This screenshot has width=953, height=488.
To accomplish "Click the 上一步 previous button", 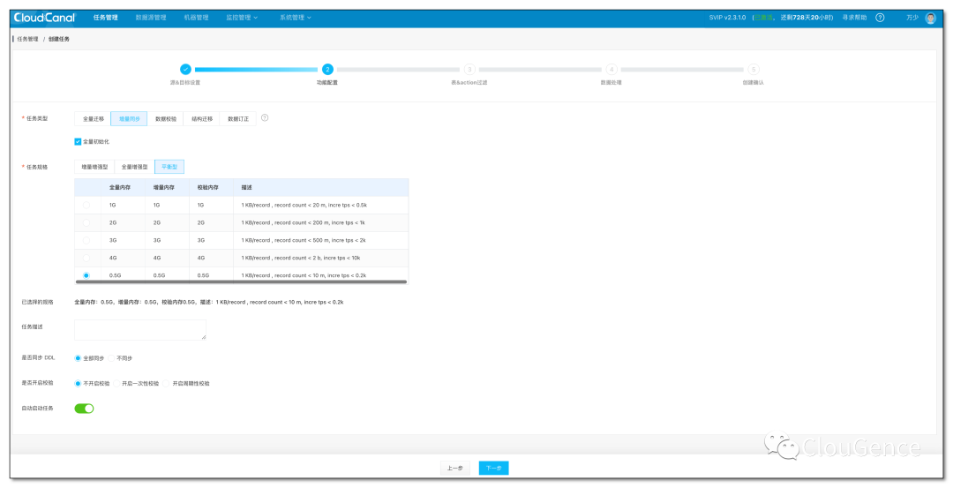I will tap(454, 468).
